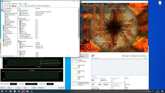
Task: Click the user profile toolbar icon in AIDA64
Action: [13, 6]
